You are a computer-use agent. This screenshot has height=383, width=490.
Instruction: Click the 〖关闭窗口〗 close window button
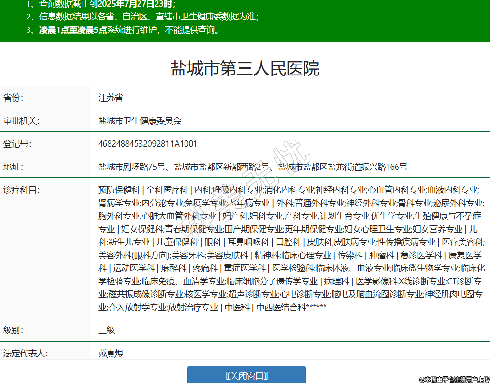(x=246, y=375)
